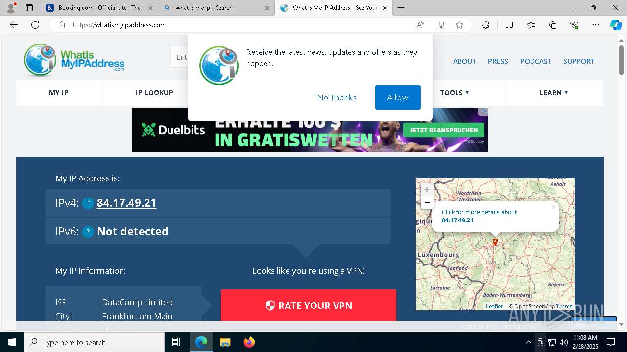
Task: Click No Thanks on notification prompt
Action: point(337,97)
